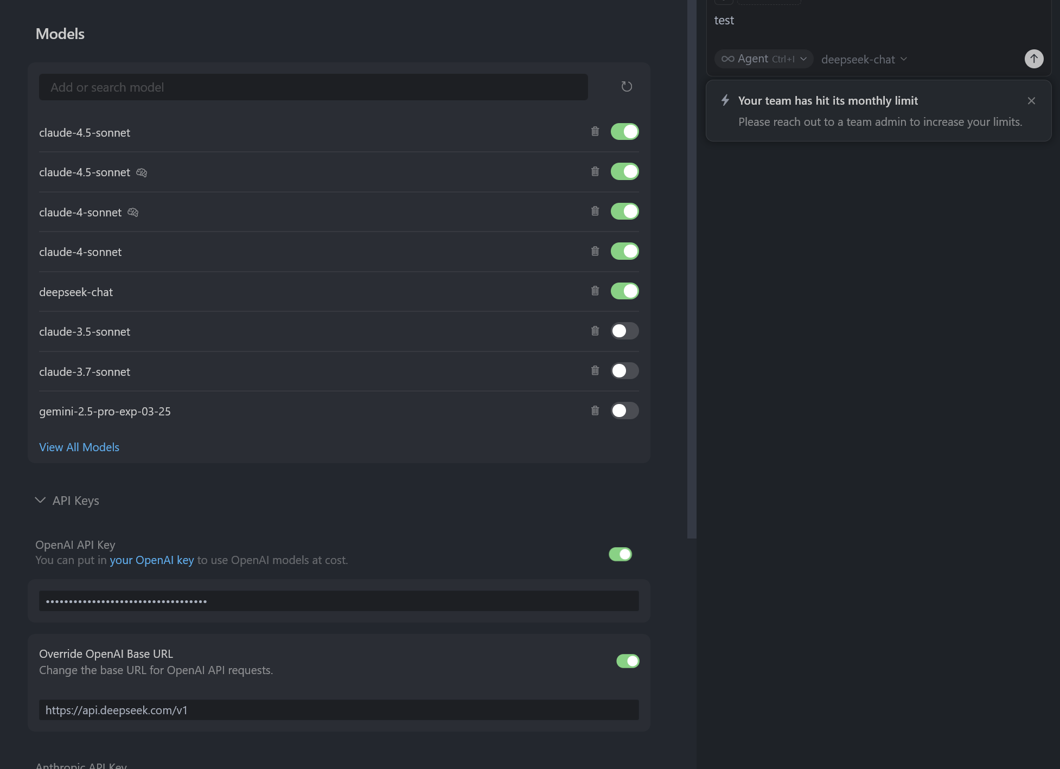
Task: Disable the deepseek-chat model toggle
Action: click(624, 291)
